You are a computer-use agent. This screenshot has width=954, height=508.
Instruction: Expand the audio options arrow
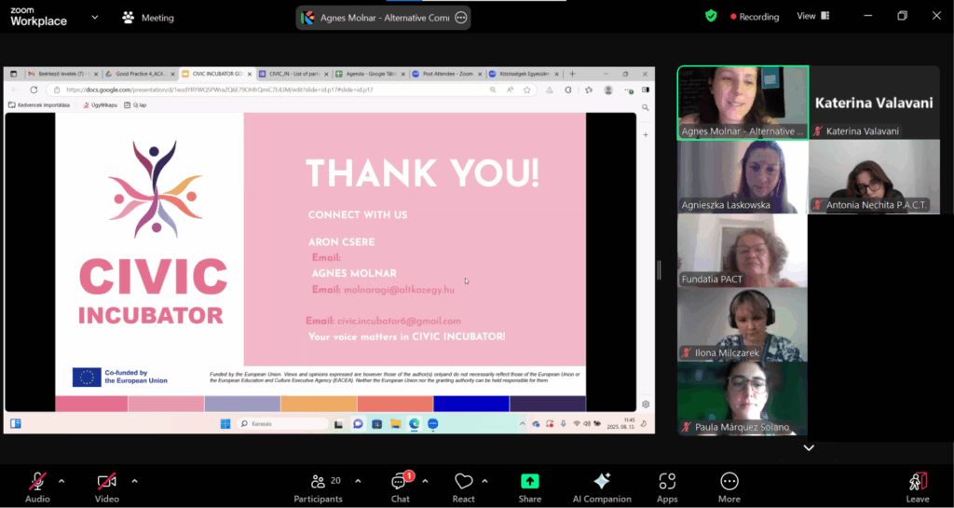tap(61, 481)
